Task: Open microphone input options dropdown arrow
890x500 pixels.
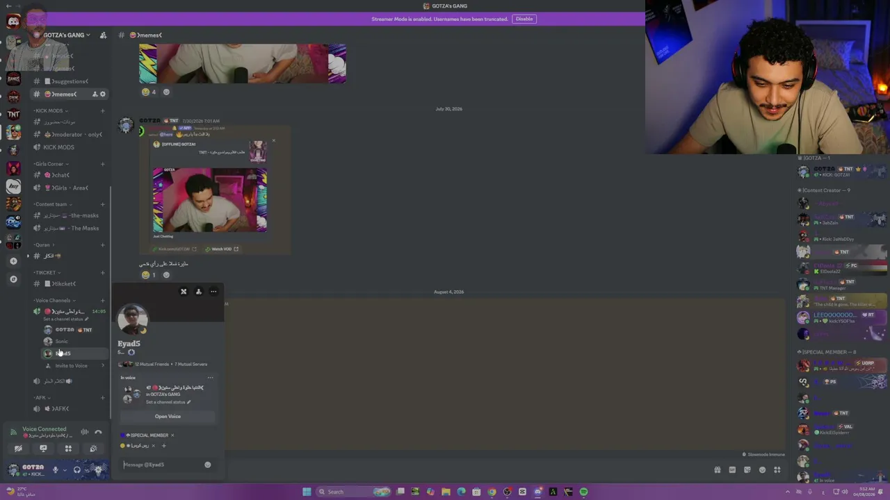Action: click(x=65, y=470)
